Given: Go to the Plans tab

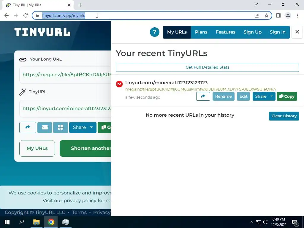Looking at the screenshot, I should click(201, 32).
